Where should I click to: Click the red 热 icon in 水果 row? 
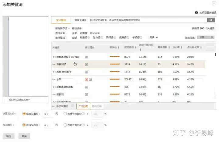(x=86, y=79)
